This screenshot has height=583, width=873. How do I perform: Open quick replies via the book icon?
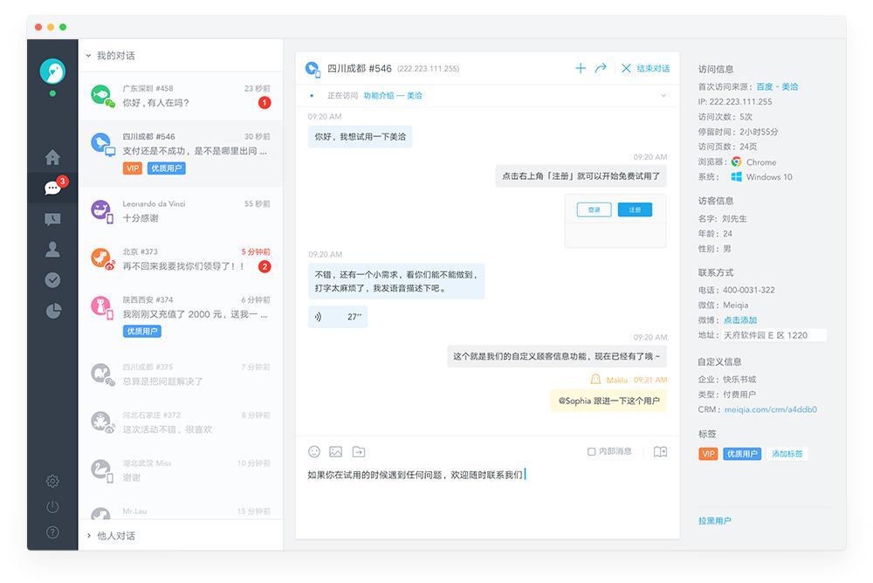click(660, 450)
